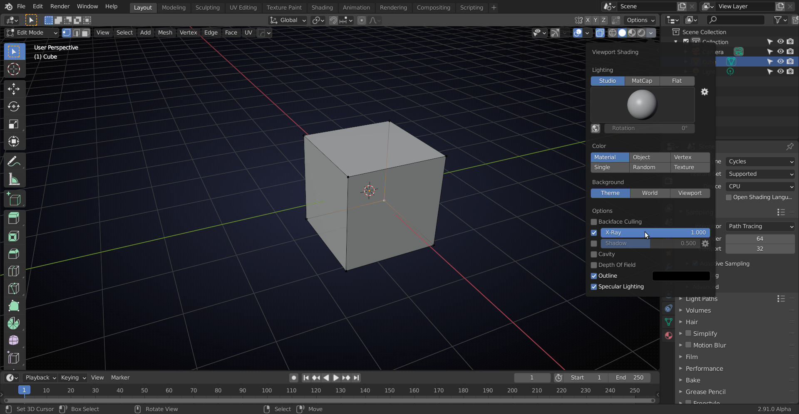799x414 pixels.
Task: Open the Mesh menu in viewport header
Action: (165, 33)
